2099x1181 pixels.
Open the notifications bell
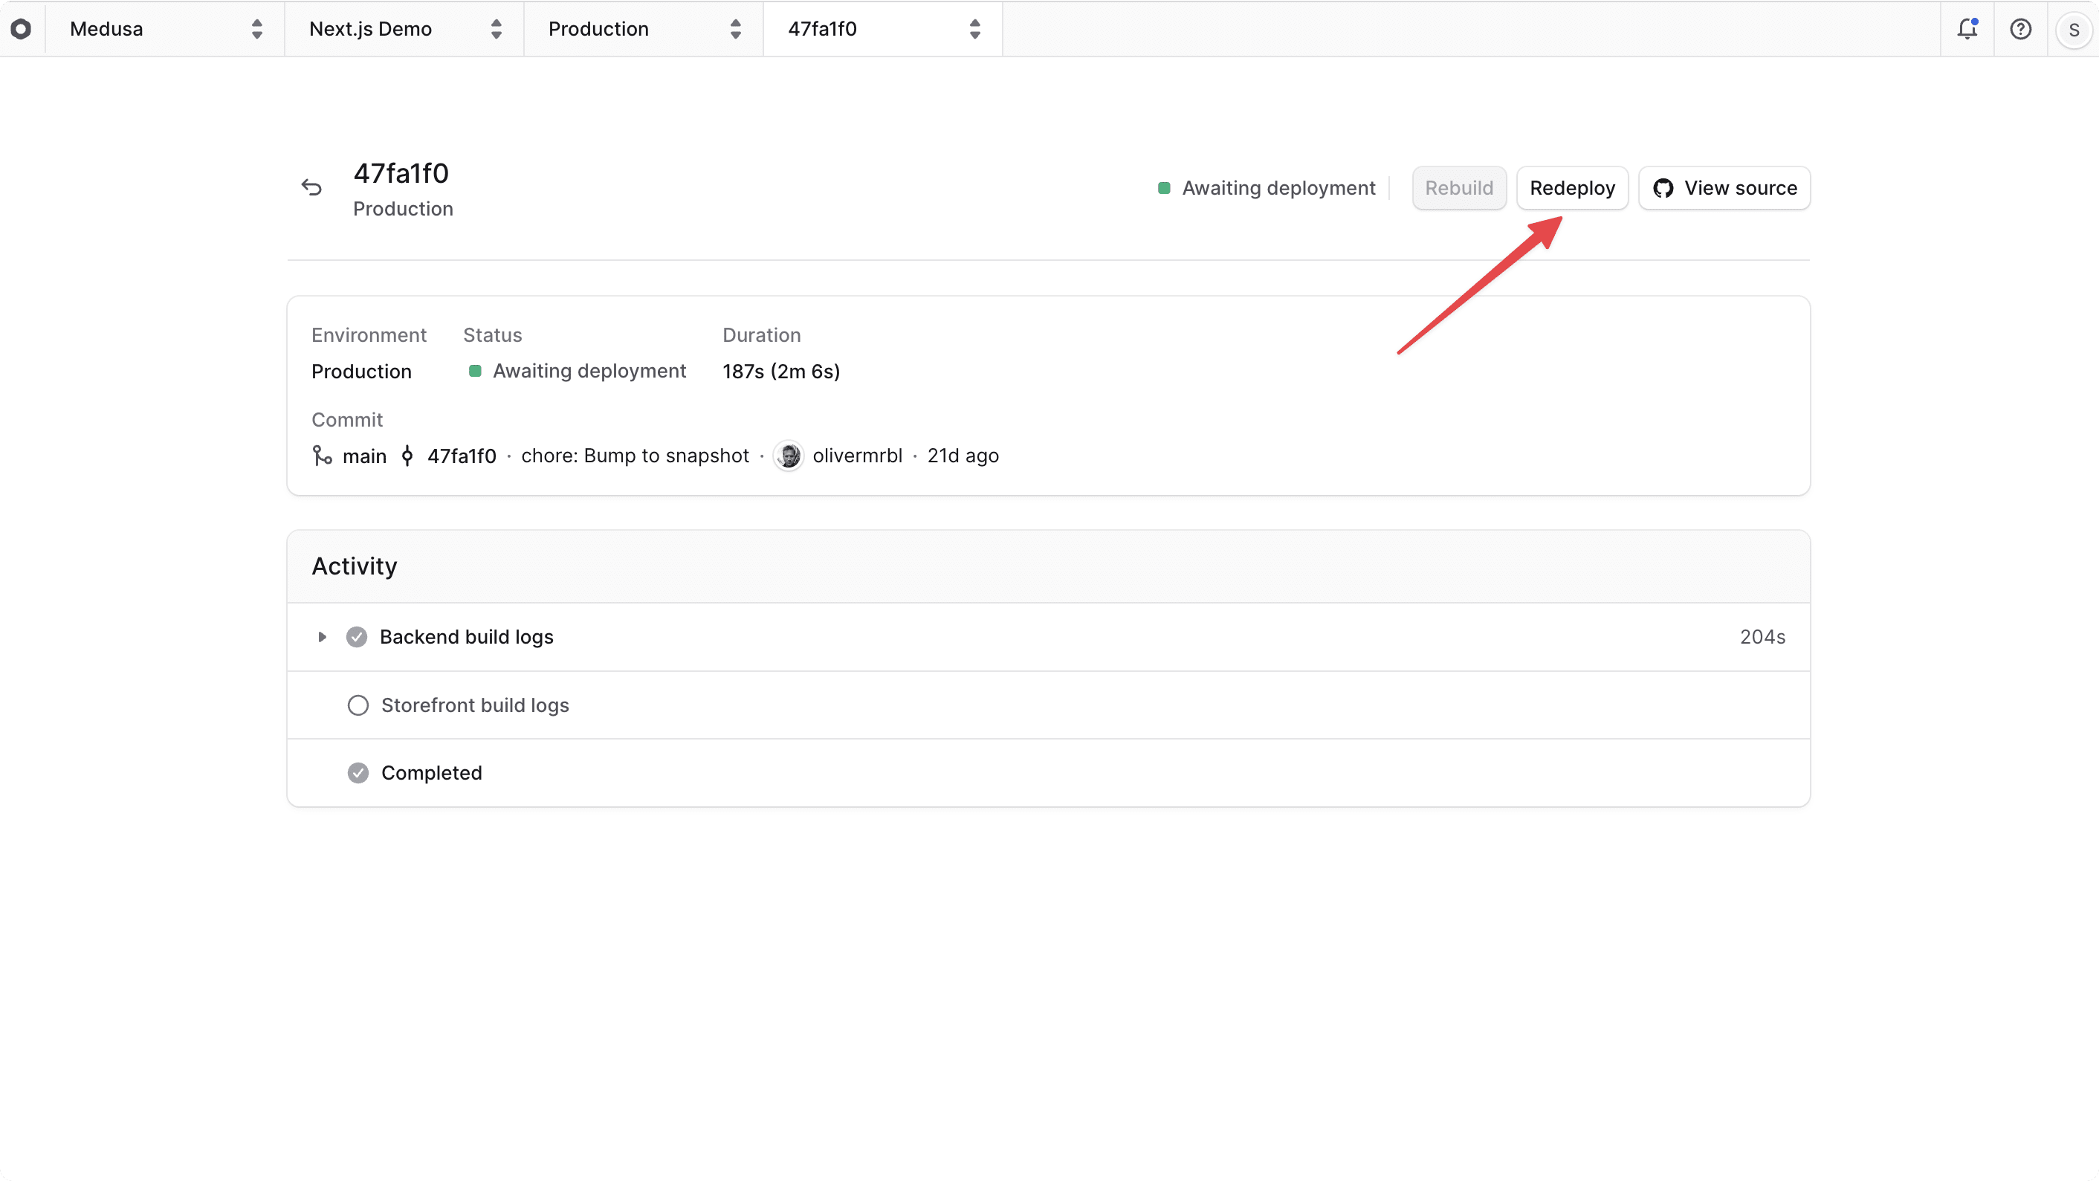coord(1968,28)
